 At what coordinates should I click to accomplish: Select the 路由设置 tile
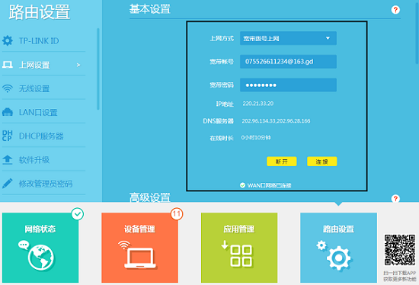(x=338, y=248)
